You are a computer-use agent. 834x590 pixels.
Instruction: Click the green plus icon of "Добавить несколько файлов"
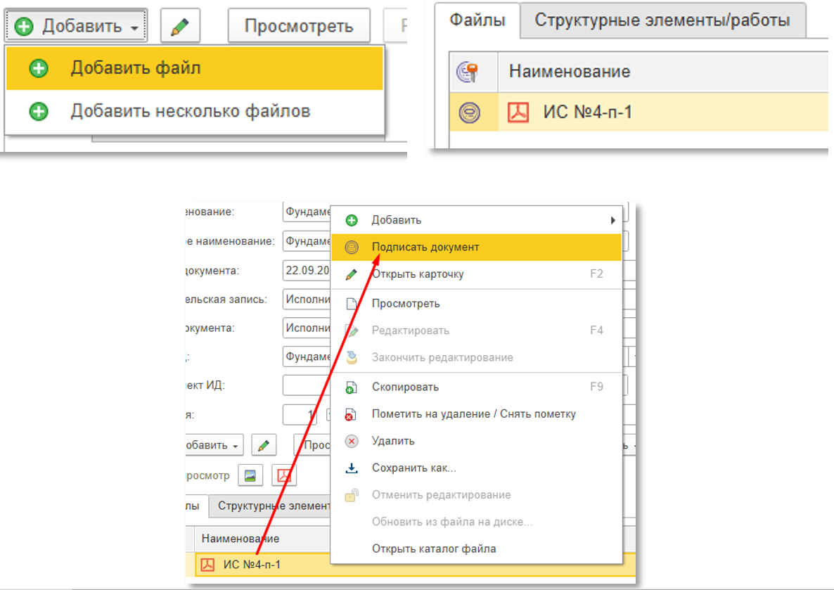(x=39, y=111)
